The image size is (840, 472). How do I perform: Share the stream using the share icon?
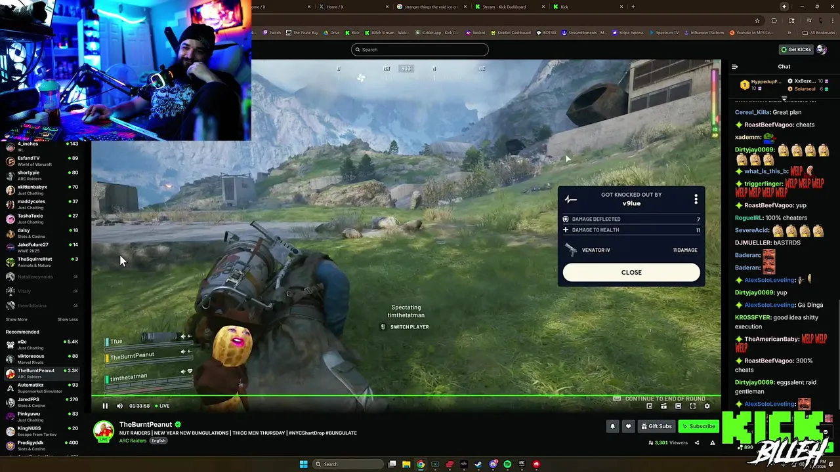(x=698, y=443)
